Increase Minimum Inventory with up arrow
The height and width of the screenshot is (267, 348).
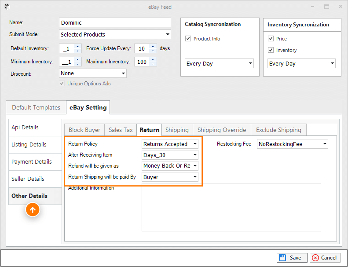coord(78,59)
